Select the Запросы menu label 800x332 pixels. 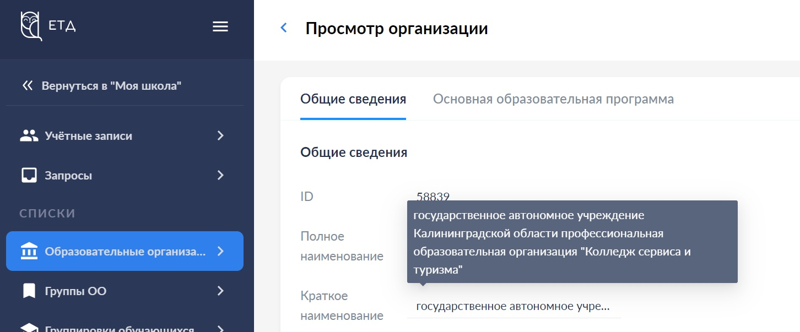[x=68, y=176]
